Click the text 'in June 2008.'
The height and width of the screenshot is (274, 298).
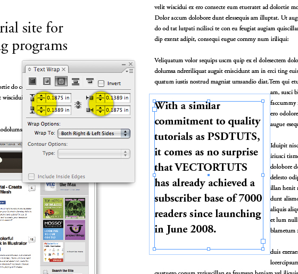[x=185, y=229]
